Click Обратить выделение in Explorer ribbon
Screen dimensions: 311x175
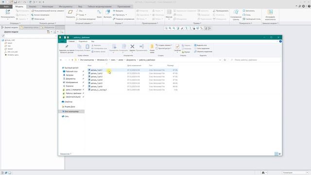coord(203,52)
